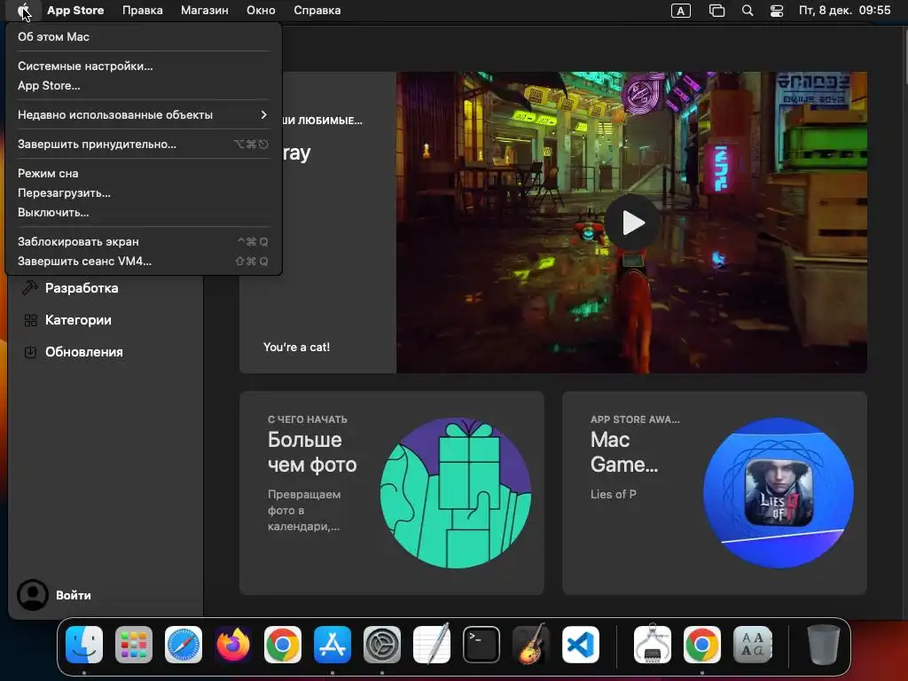Click the hammer icon beside Разработка

[x=30, y=288]
